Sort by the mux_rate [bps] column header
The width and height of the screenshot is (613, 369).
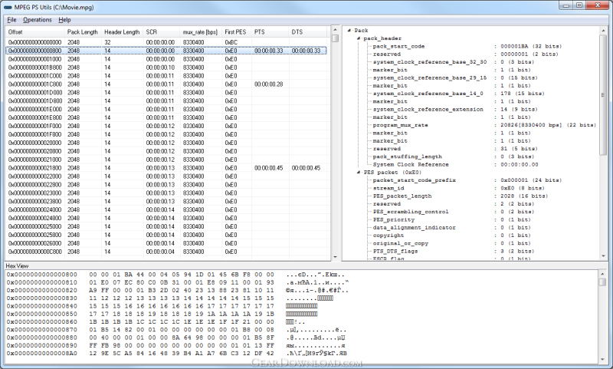(201, 32)
